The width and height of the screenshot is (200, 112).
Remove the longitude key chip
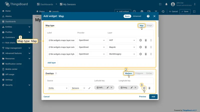(x=135, y=88)
